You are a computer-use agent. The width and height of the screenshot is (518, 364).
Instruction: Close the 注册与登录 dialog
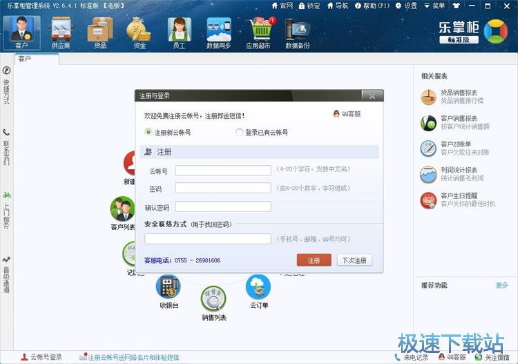372,96
